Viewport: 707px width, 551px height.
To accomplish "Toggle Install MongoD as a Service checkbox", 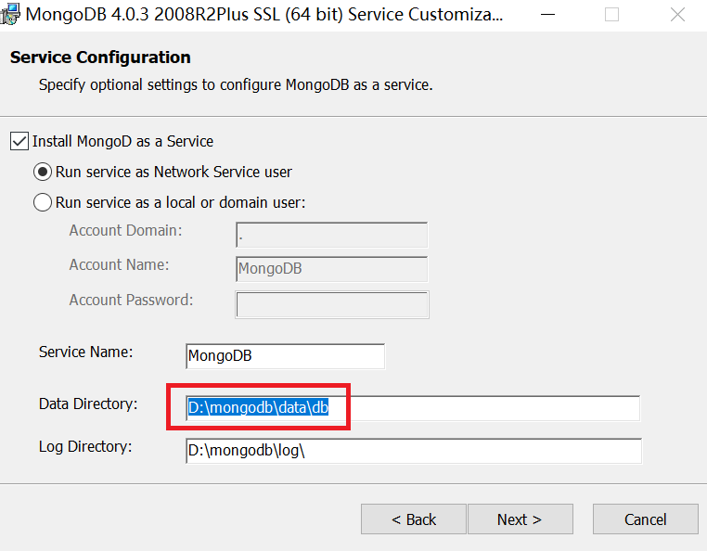I will point(19,141).
